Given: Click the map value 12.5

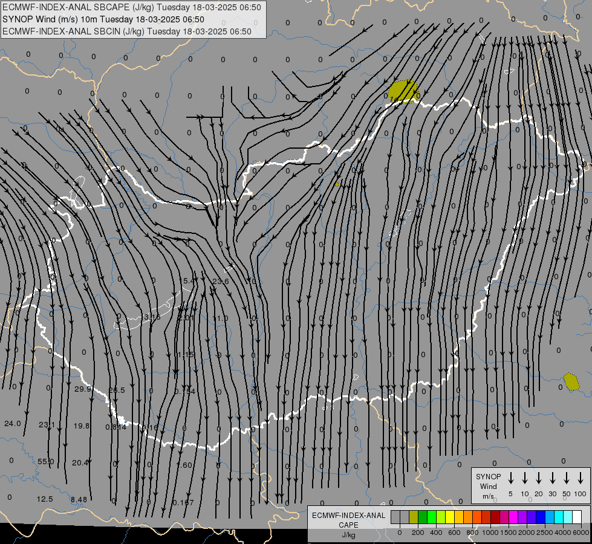Looking at the screenshot, I should (x=45, y=499).
